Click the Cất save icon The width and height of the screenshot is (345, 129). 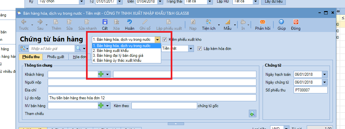tap(105, 22)
